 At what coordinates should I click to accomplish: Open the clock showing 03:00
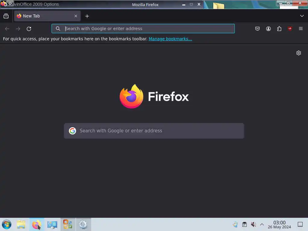coord(279,224)
